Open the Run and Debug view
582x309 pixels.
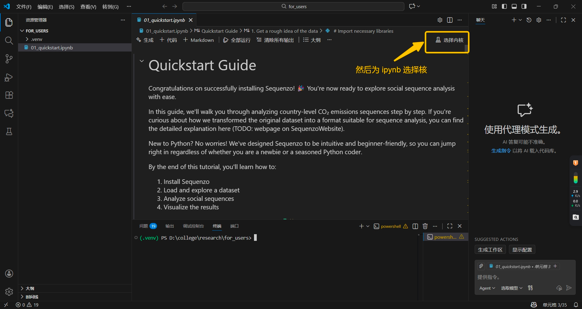[9, 78]
